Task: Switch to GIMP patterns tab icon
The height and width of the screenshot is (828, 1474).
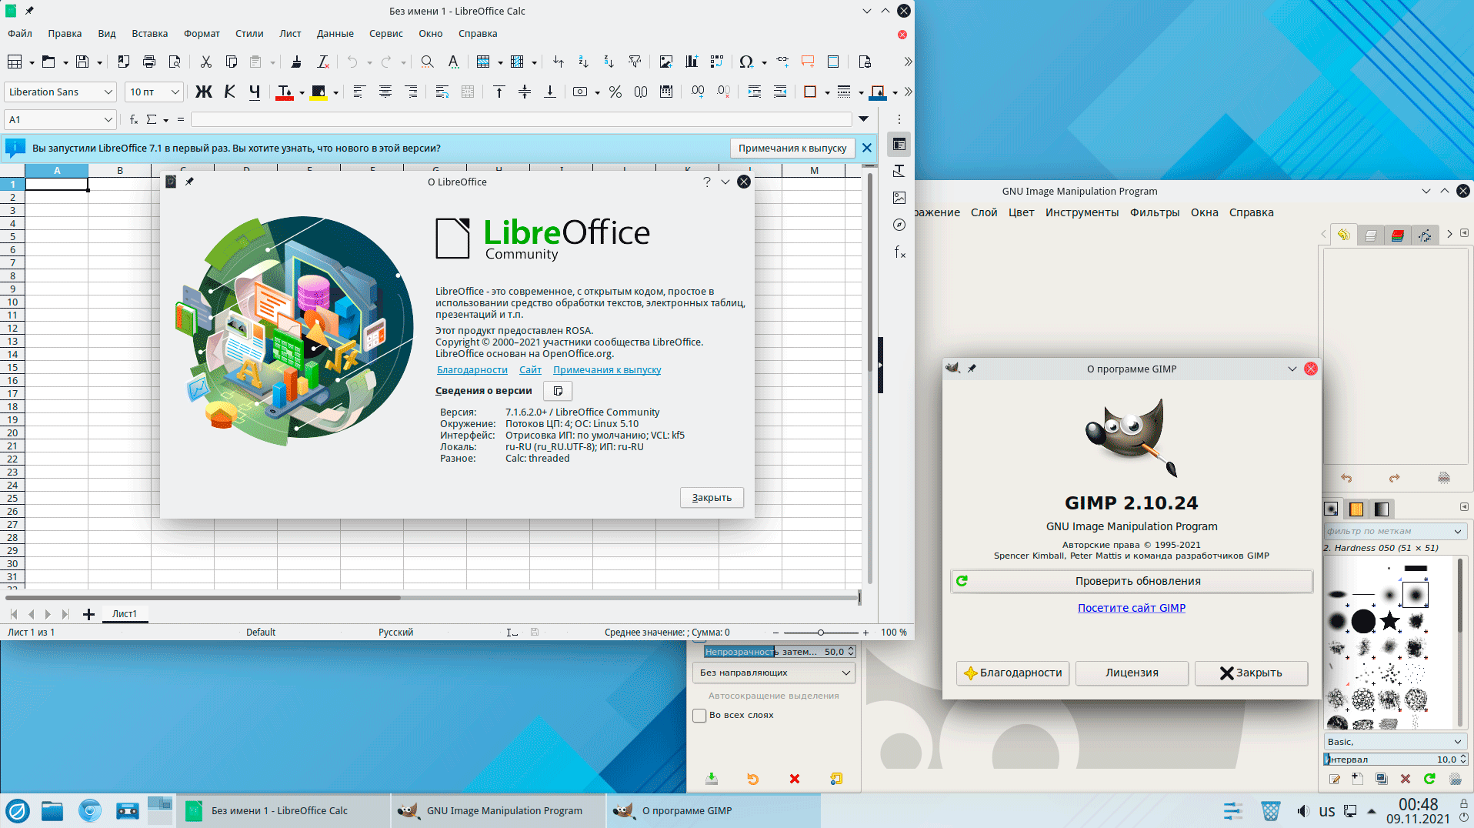Action: [x=1356, y=509]
